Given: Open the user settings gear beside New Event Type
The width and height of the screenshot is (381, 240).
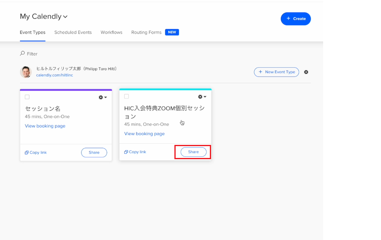Looking at the screenshot, I should click(x=306, y=72).
